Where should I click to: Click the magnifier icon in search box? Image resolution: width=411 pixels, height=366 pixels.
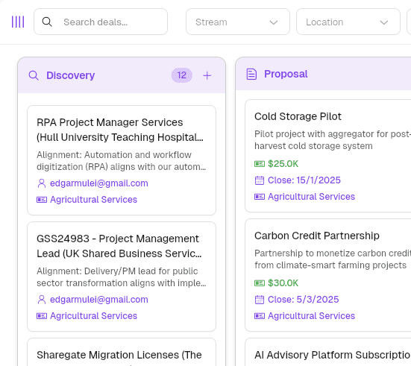click(47, 22)
